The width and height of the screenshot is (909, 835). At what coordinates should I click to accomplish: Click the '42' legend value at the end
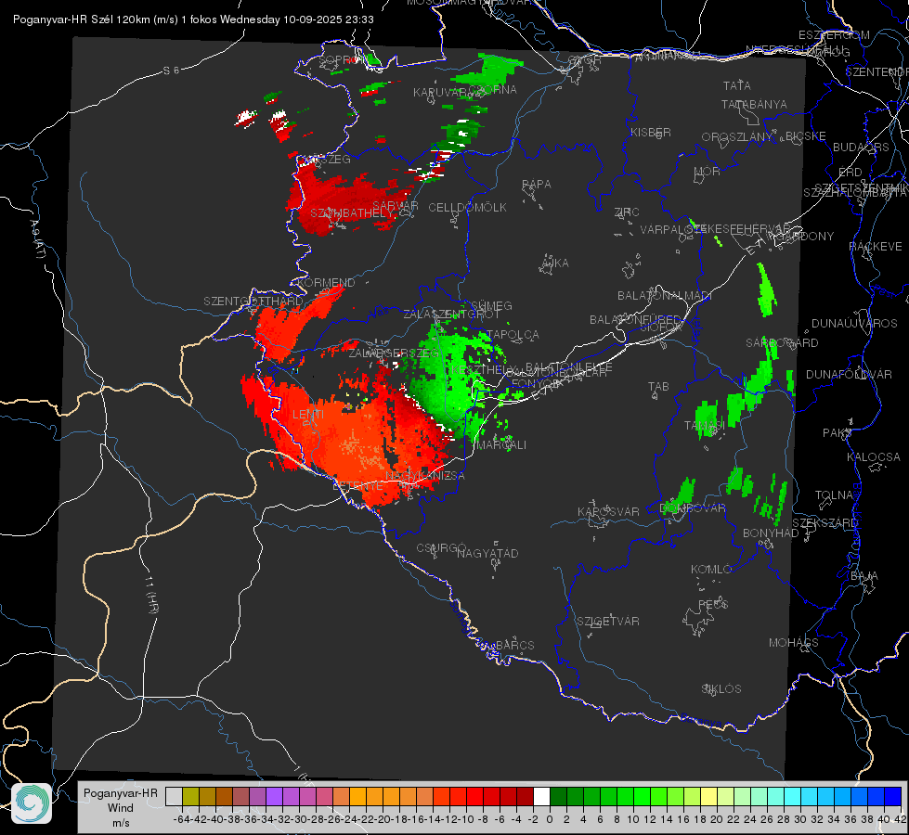click(900, 819)
